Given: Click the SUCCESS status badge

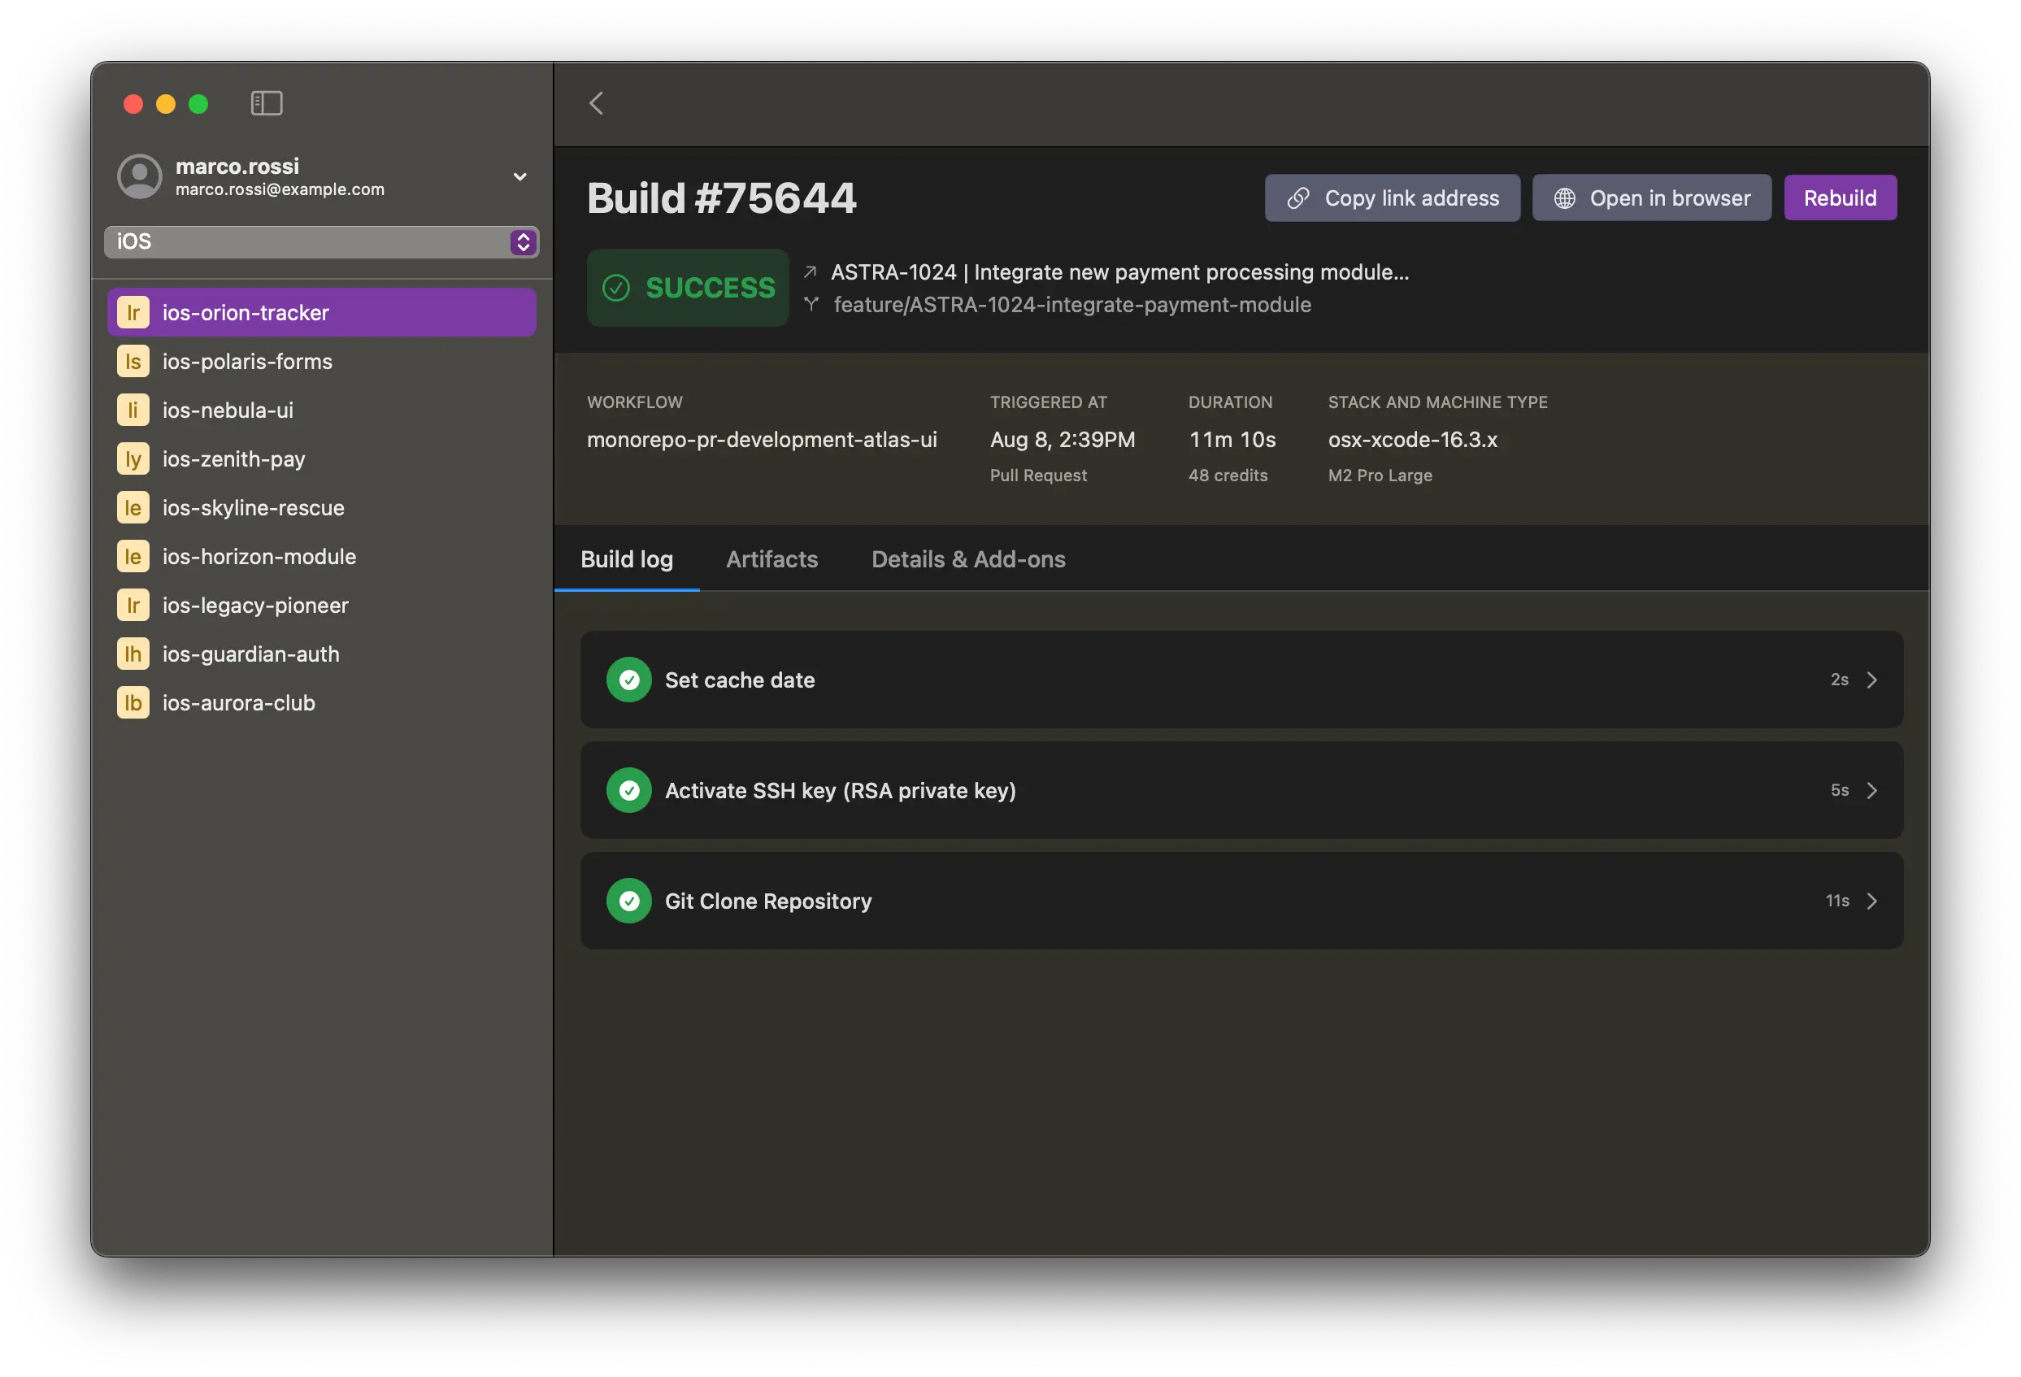Looking at the screenshot, I should click(687, 288).
